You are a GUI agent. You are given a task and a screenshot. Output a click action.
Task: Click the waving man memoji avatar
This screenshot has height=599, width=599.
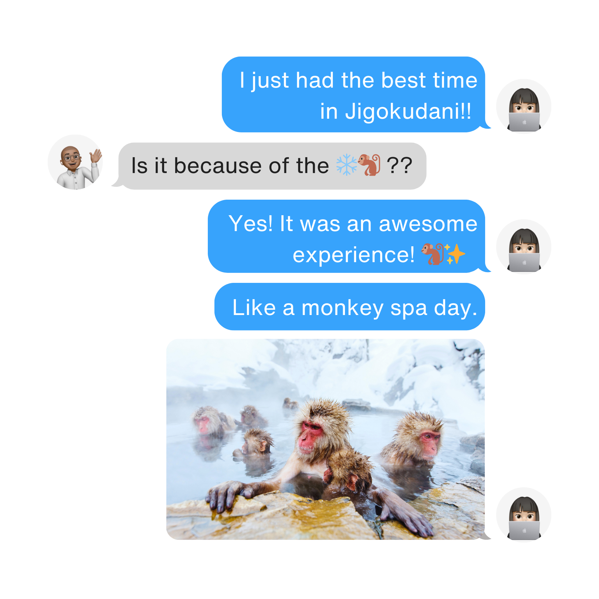point(75,162)
